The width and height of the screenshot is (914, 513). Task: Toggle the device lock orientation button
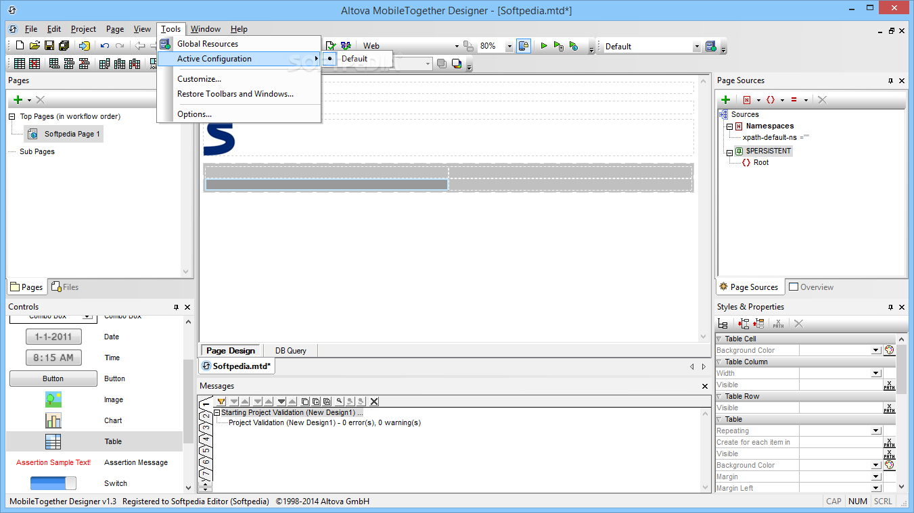[524, 46]
